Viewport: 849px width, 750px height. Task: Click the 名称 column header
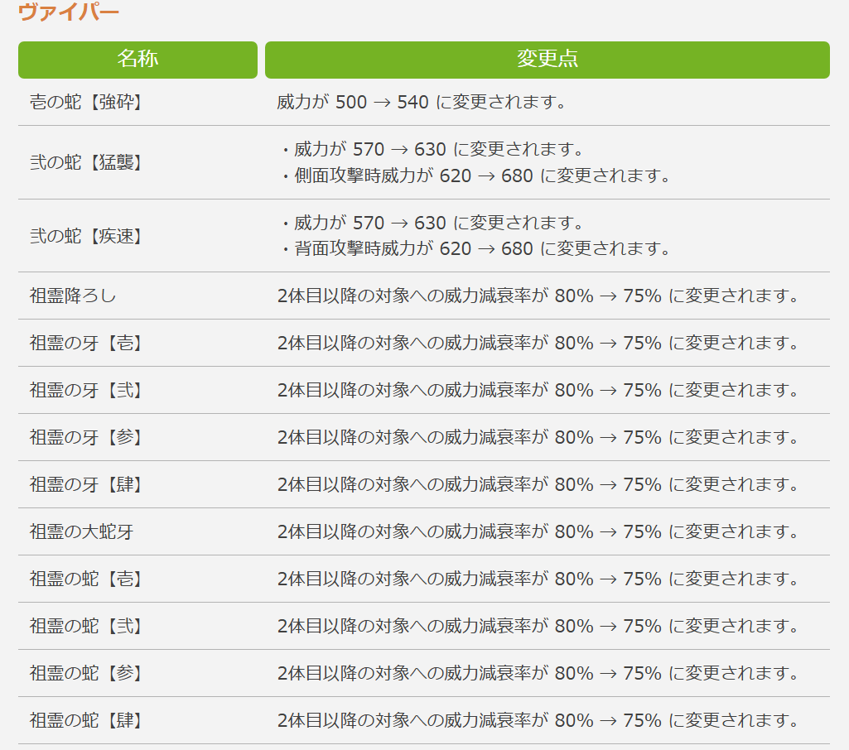[137, 60]
